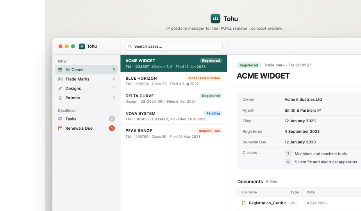Click the owner value Acme Industries Ltd
Viewport: 361px width, 211px height.
pos(303,100)
